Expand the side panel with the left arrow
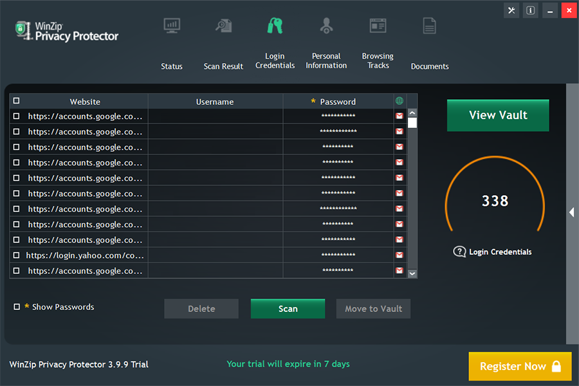 [x=572, y=212]
